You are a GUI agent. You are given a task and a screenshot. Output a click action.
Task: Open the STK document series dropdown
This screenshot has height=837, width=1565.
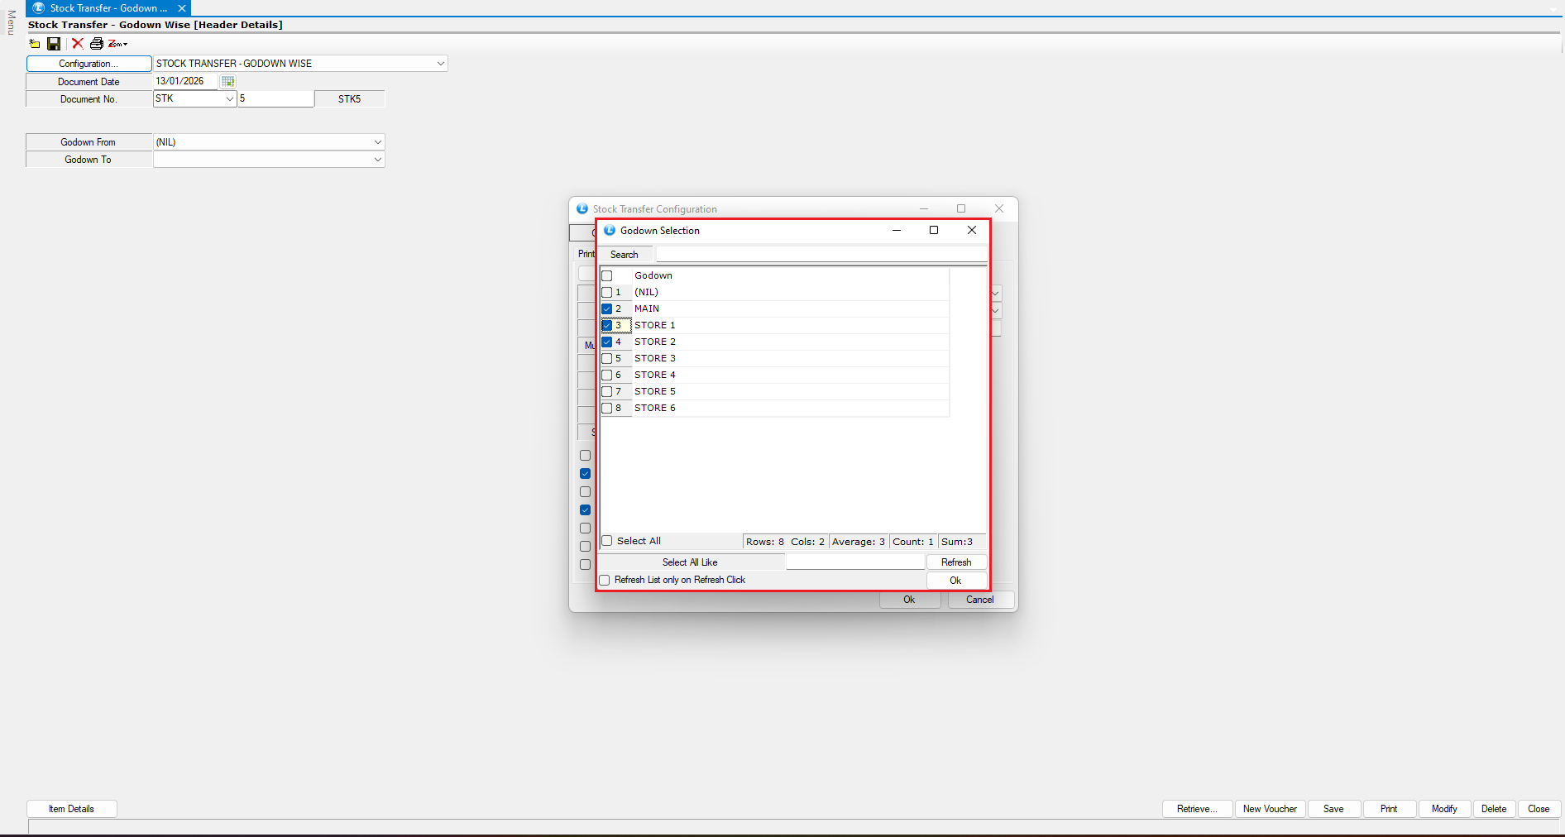[x=229, y=98]
